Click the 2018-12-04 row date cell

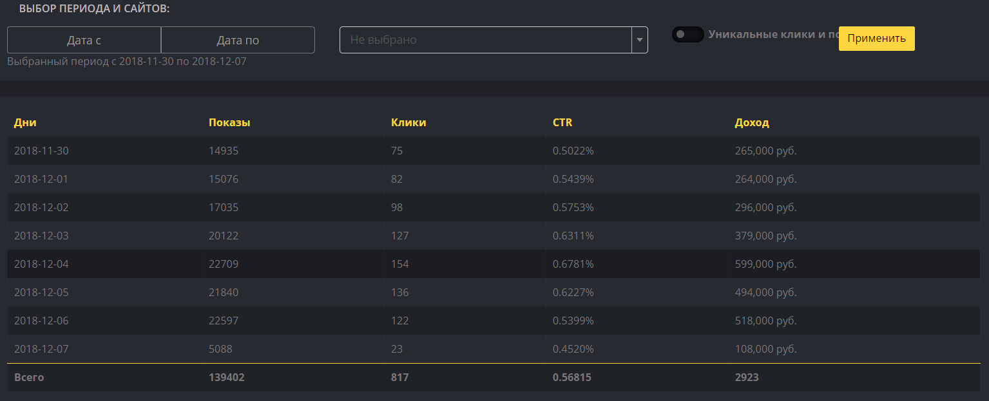[x=41, y=264]
